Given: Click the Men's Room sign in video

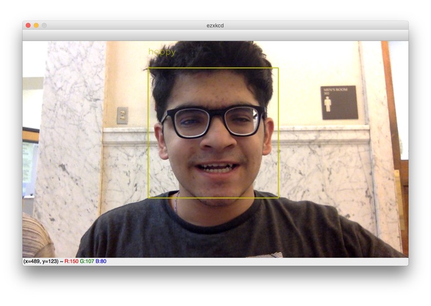Looking at the screenshot, I should tap(339, 102).
